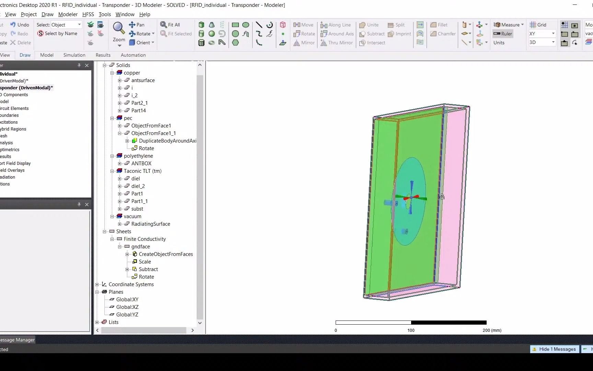The image size is (593, 371).
Task: Select the Draw Box tool
Action: tap(201, 25)
